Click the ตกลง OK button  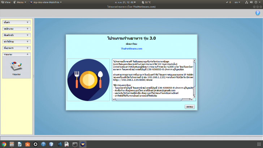coord(189,106)
